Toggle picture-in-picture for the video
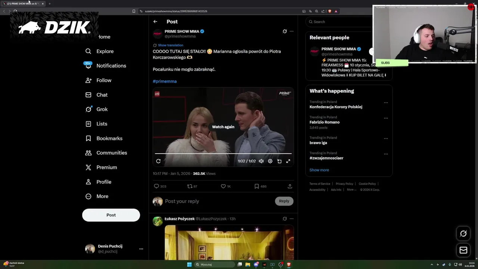 click(x=279, y=161)
